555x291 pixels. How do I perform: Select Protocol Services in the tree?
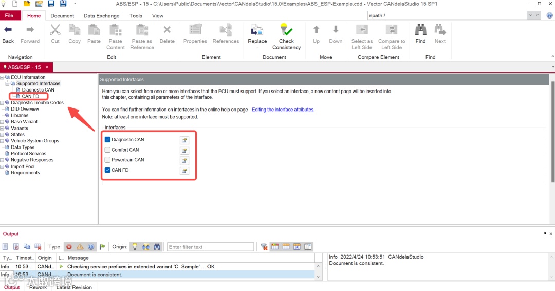click(29, 154)
